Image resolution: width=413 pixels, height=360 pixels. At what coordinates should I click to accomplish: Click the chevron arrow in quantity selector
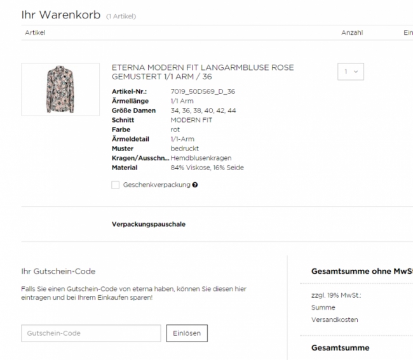point(356,72)
